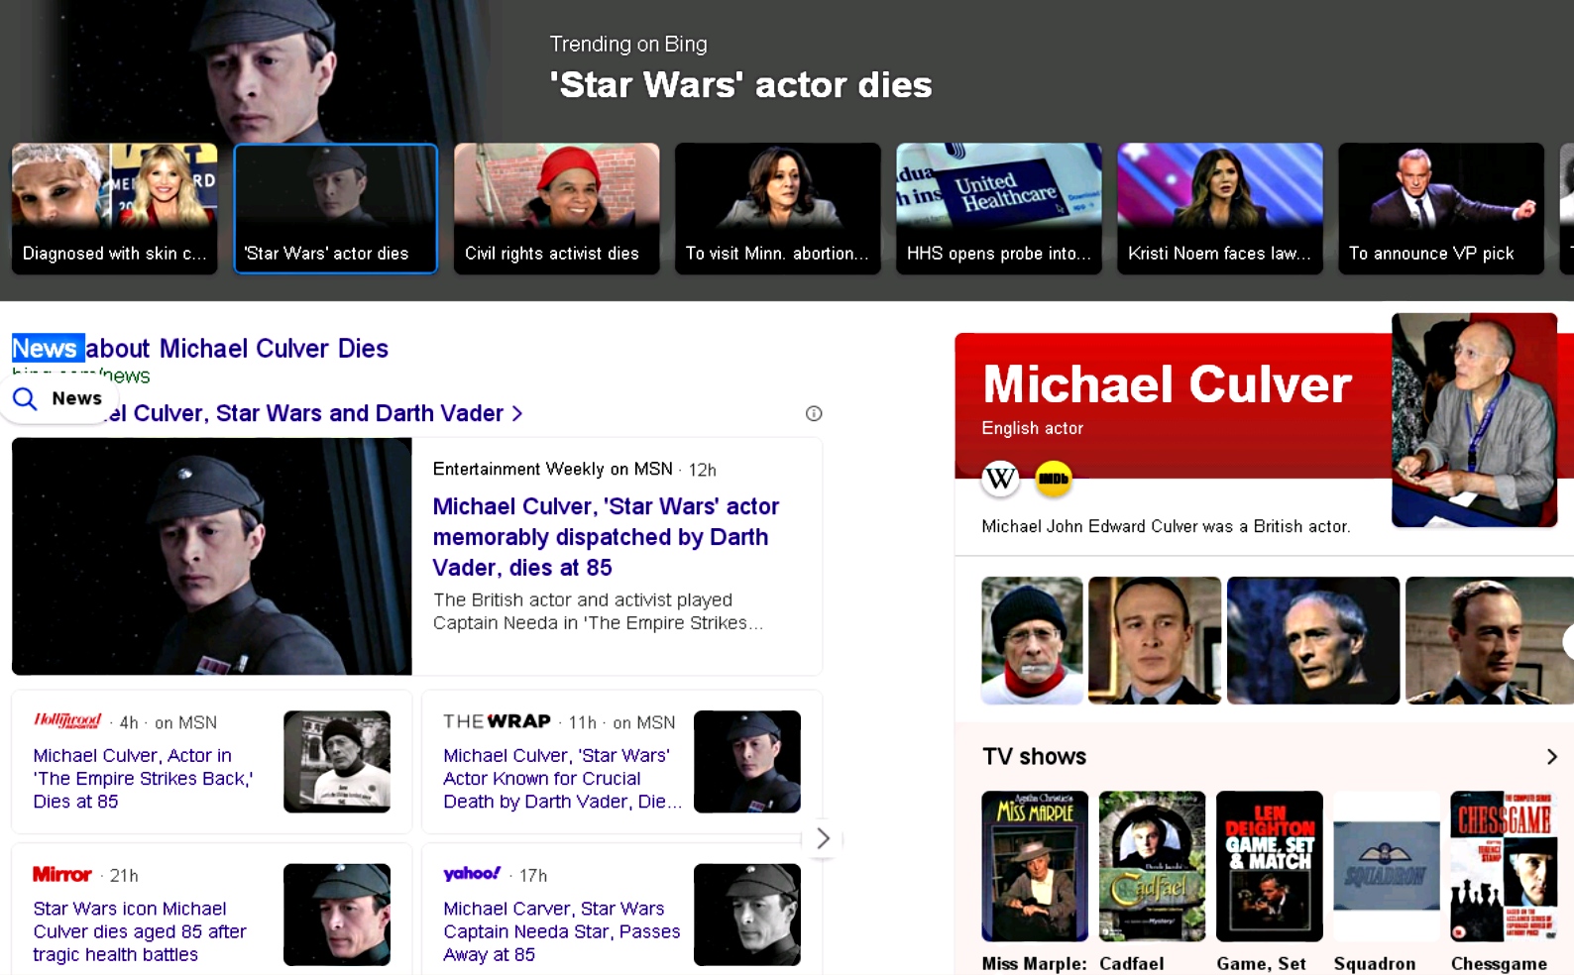This screenshot has height=975, width=1574.
Task: Open Cadfael TV show poster
Action: pyautogui.click(x=1152, y=866)
